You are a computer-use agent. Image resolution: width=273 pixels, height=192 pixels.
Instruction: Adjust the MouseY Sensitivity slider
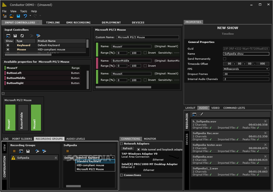[x=176, y=53]
